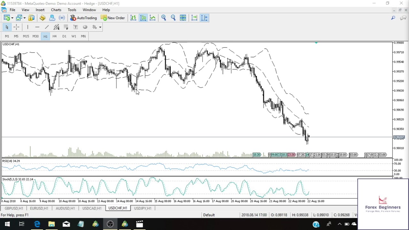
Task: Open File Explorer from the taskbar
Action: point(51,224)
